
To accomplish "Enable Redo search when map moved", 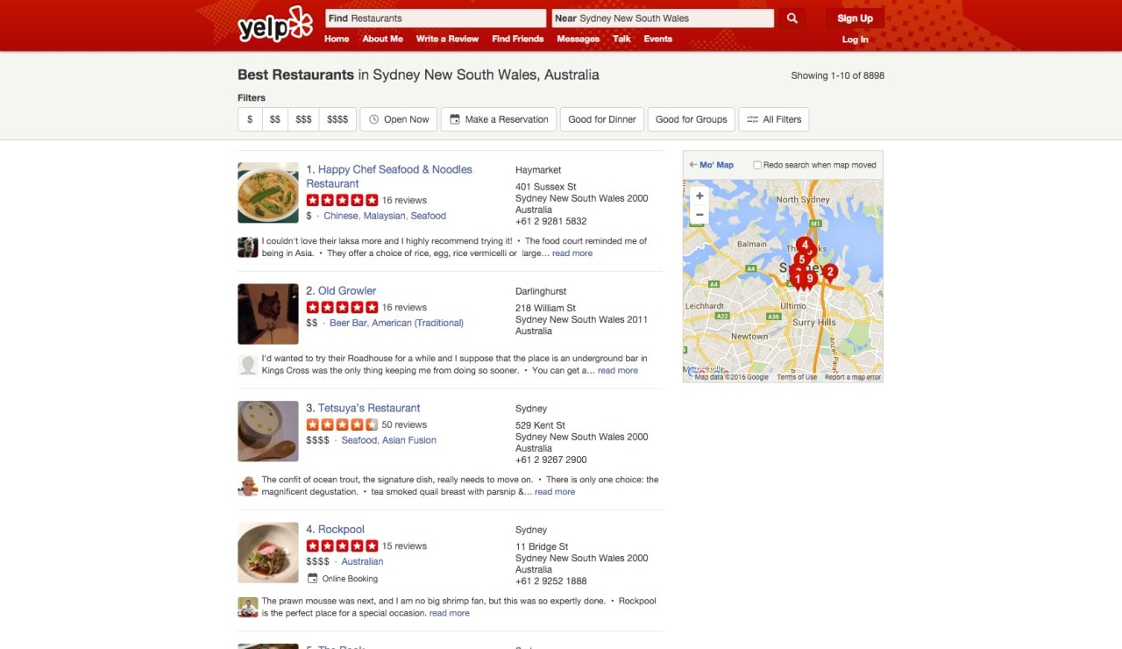I will [756, 165].
